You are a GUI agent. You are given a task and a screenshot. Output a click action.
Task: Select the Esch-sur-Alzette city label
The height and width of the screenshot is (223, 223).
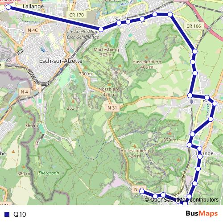61,61
